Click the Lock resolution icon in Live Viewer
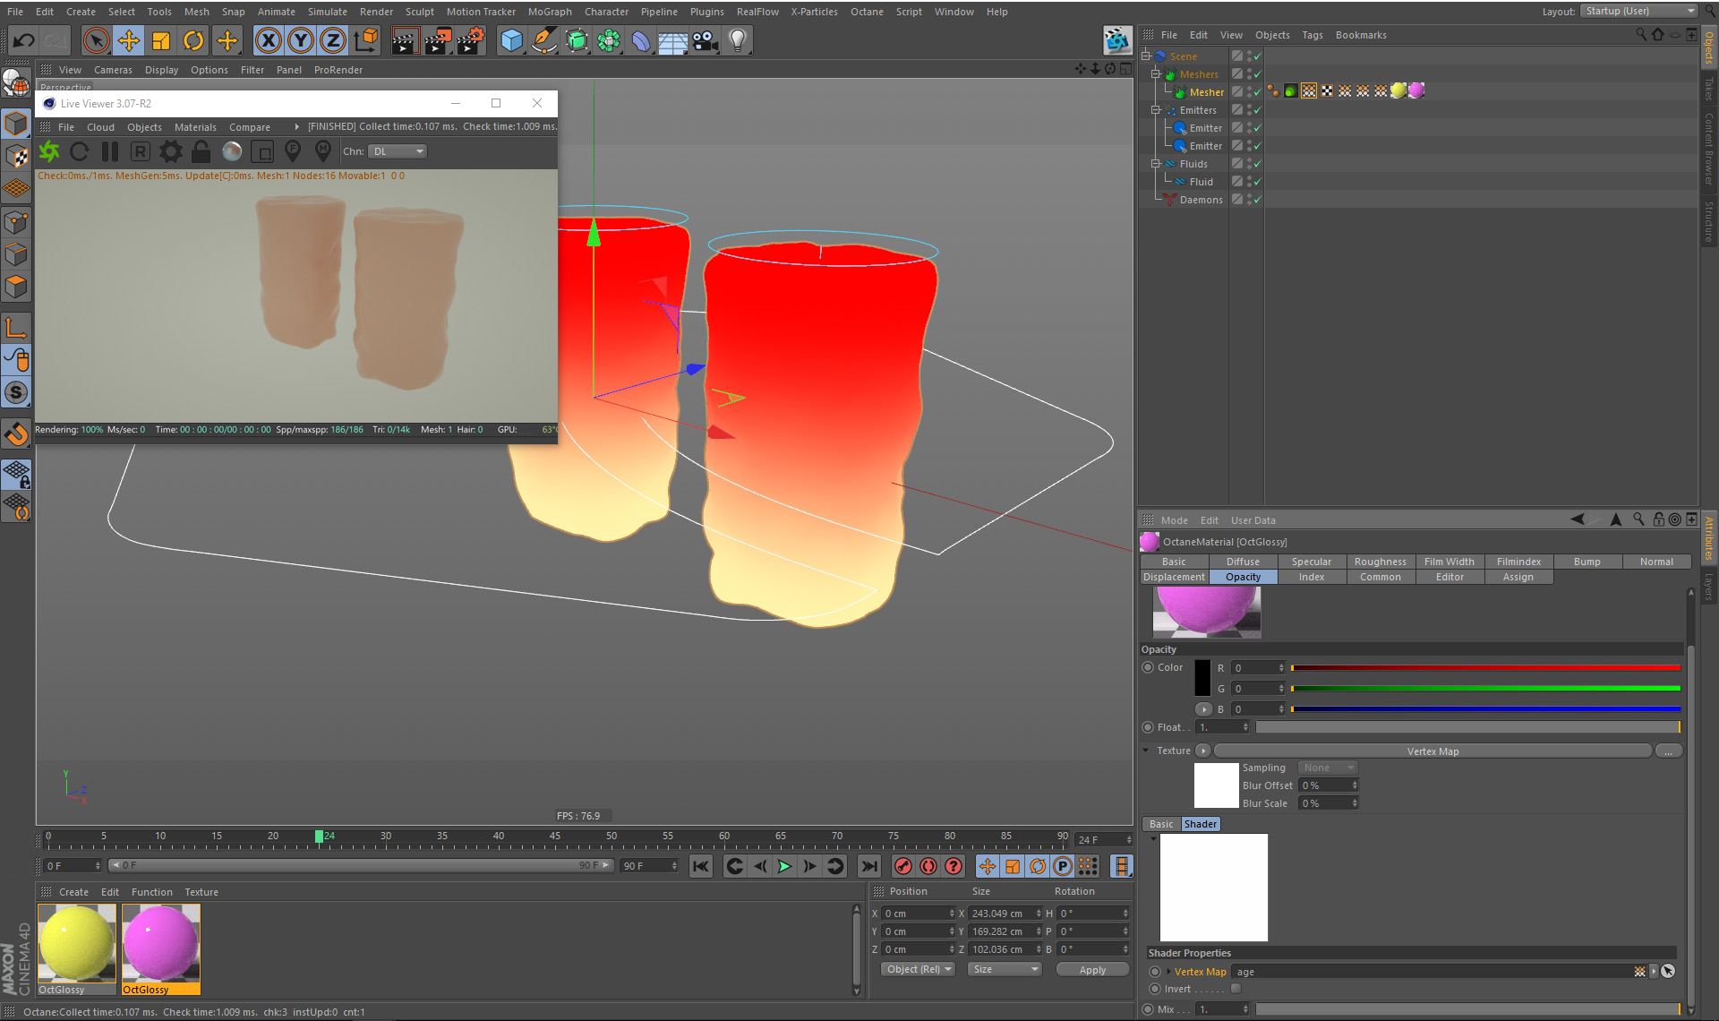 (x=201, y=151)
